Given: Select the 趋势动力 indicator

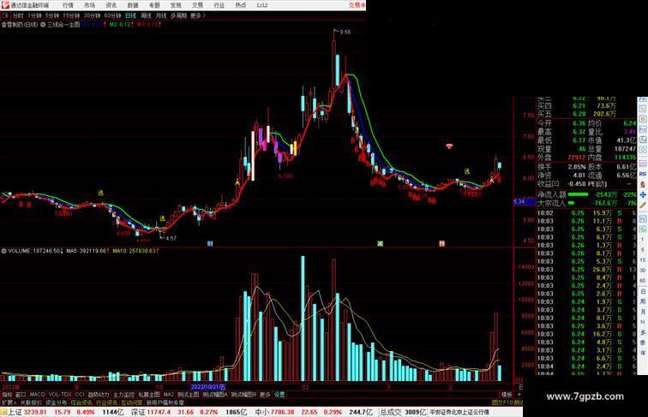Looking at the screenshot, I should coord(99,395).
